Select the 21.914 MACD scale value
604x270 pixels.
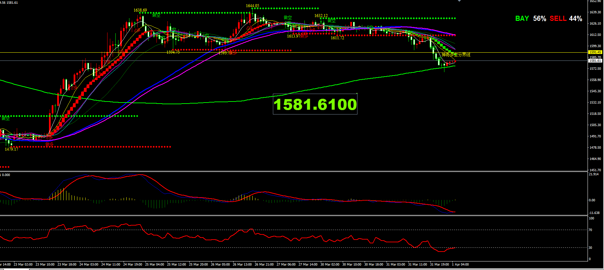tap(594, 174)
